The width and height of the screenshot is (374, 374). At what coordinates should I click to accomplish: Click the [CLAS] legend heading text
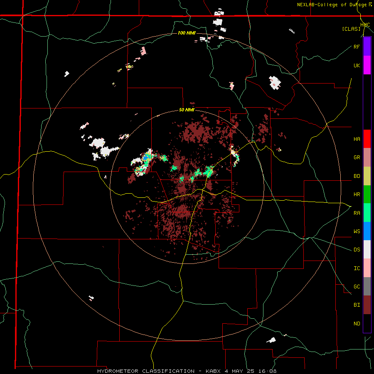click(351, 29)
